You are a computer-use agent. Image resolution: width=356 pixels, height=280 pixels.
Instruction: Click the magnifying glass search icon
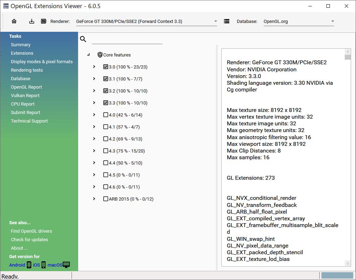coord(83,39)
